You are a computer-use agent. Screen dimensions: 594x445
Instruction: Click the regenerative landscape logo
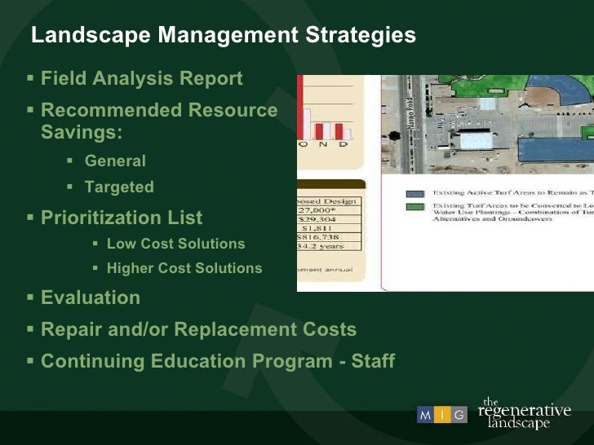pyautogui.click(x=525, y=413)
